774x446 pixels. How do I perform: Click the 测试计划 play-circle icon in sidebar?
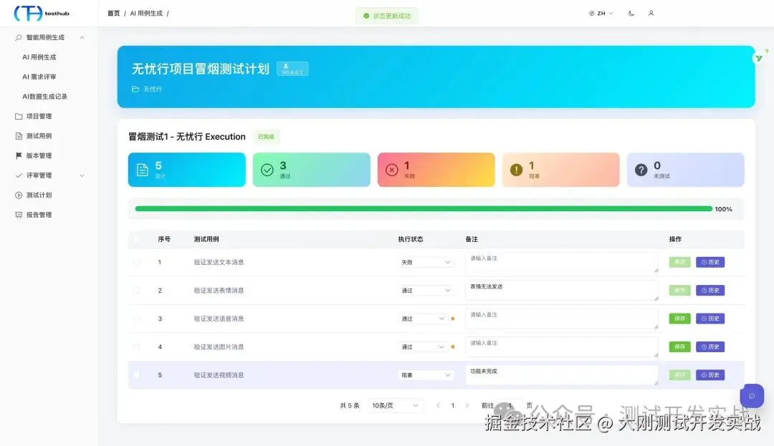[x=19, y=195]
